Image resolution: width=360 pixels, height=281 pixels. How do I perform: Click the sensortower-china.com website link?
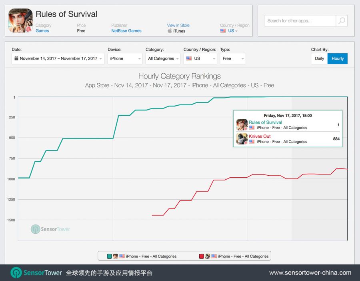pyautogui.click(x=310, y=273)
